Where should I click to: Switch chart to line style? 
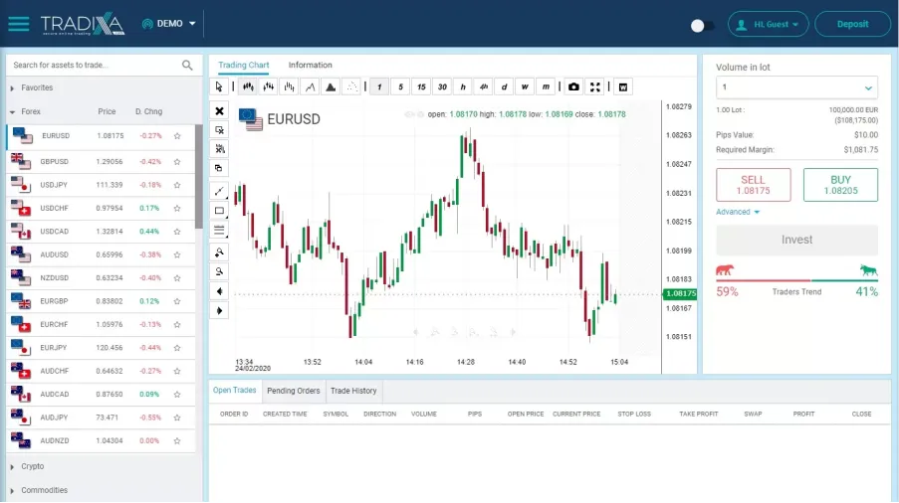311,86
